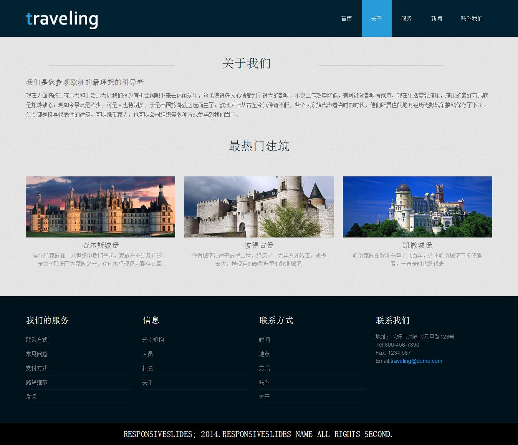Open the 查尔斯城堡 title link
This screenshot has width=518, height=445.
tap(100, 245)
